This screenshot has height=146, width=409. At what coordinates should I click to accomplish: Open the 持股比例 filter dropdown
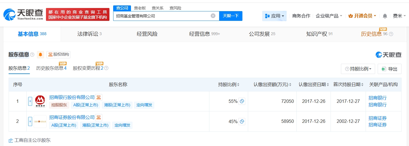[x=358, y=69]
